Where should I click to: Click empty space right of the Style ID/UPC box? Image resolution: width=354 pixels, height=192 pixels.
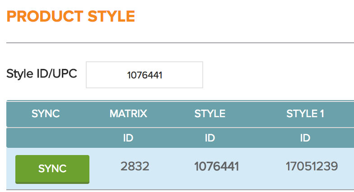(x=275, y=75)
